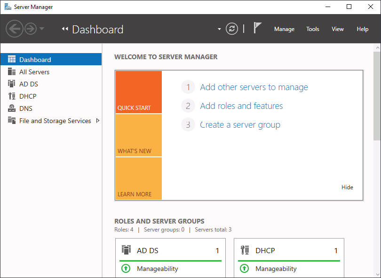This screenshot has width=381, height=278.
Task: Click the 'Servers total: 3' text
Action: tap(214, 230)
